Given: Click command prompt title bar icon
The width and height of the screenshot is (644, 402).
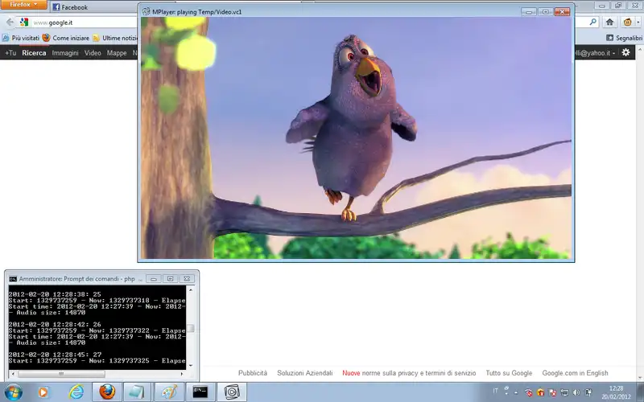Looking at the screenshot, I should pyautogui.click(x=13, y=279).
